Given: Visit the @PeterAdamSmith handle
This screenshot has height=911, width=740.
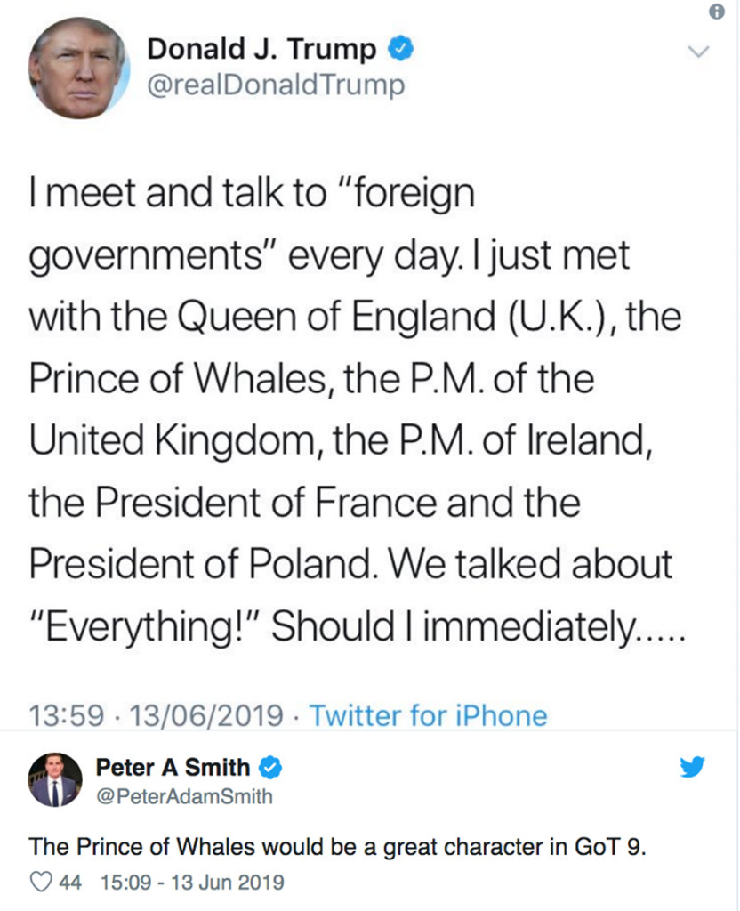Looking at the screenshot, I should click(184, 795).
